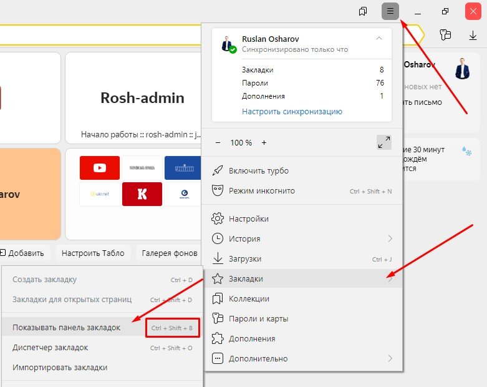Click the Галерея фонов button

coord(169,253)
